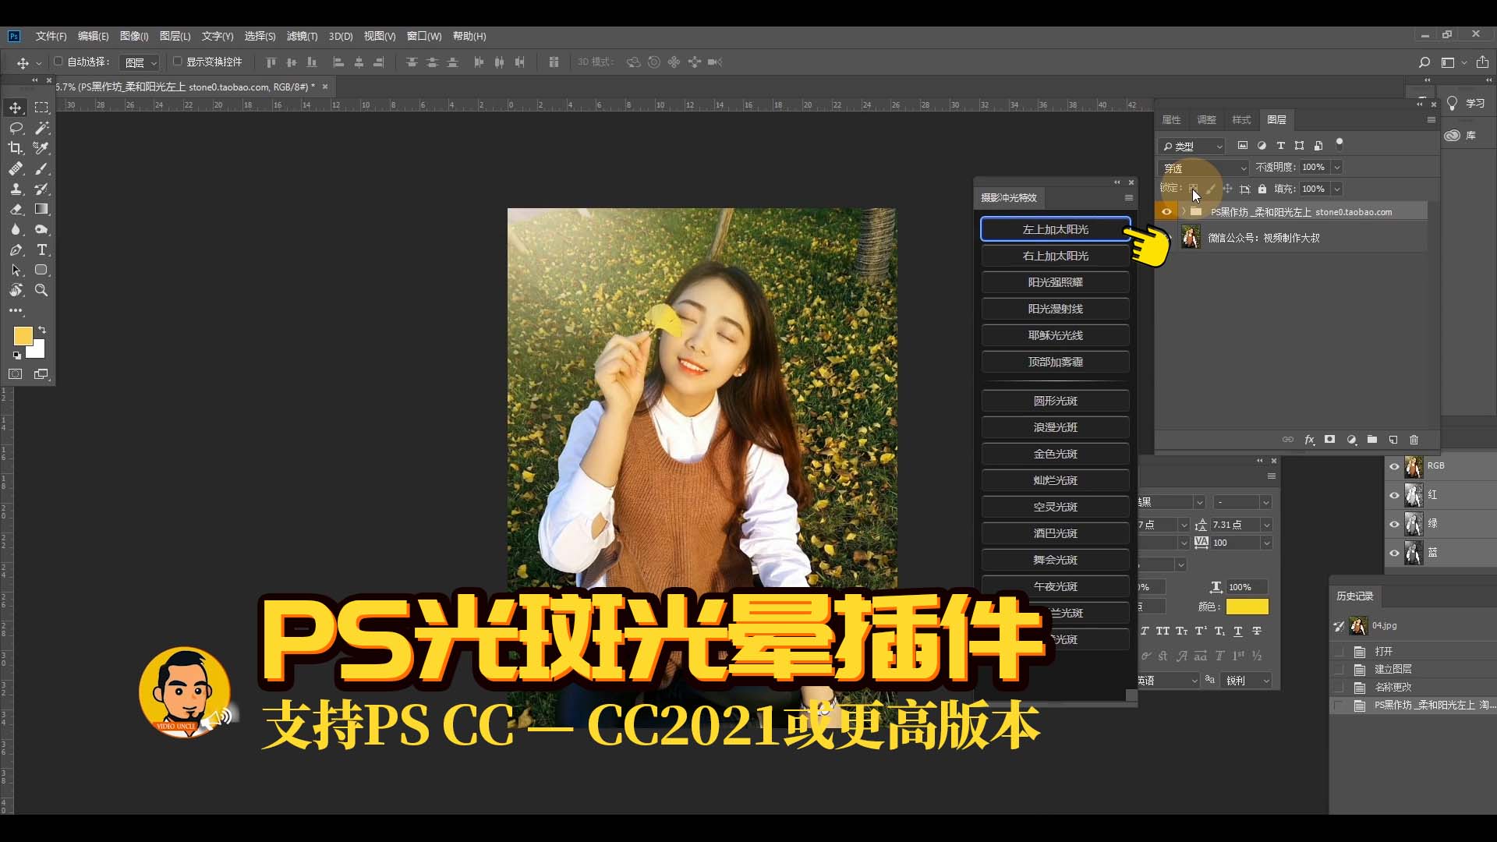This screenshot has width=1497, height=842.
Task: Click the 金色光斑 button
Action: coord(1056,454)
